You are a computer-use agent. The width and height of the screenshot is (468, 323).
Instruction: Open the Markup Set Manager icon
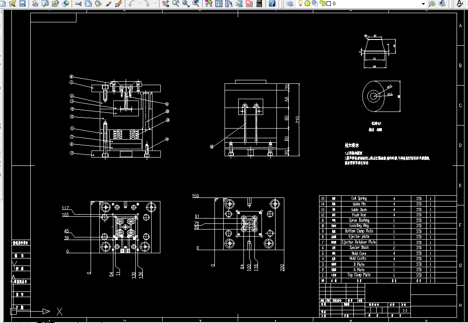click(x=249, y=3)
